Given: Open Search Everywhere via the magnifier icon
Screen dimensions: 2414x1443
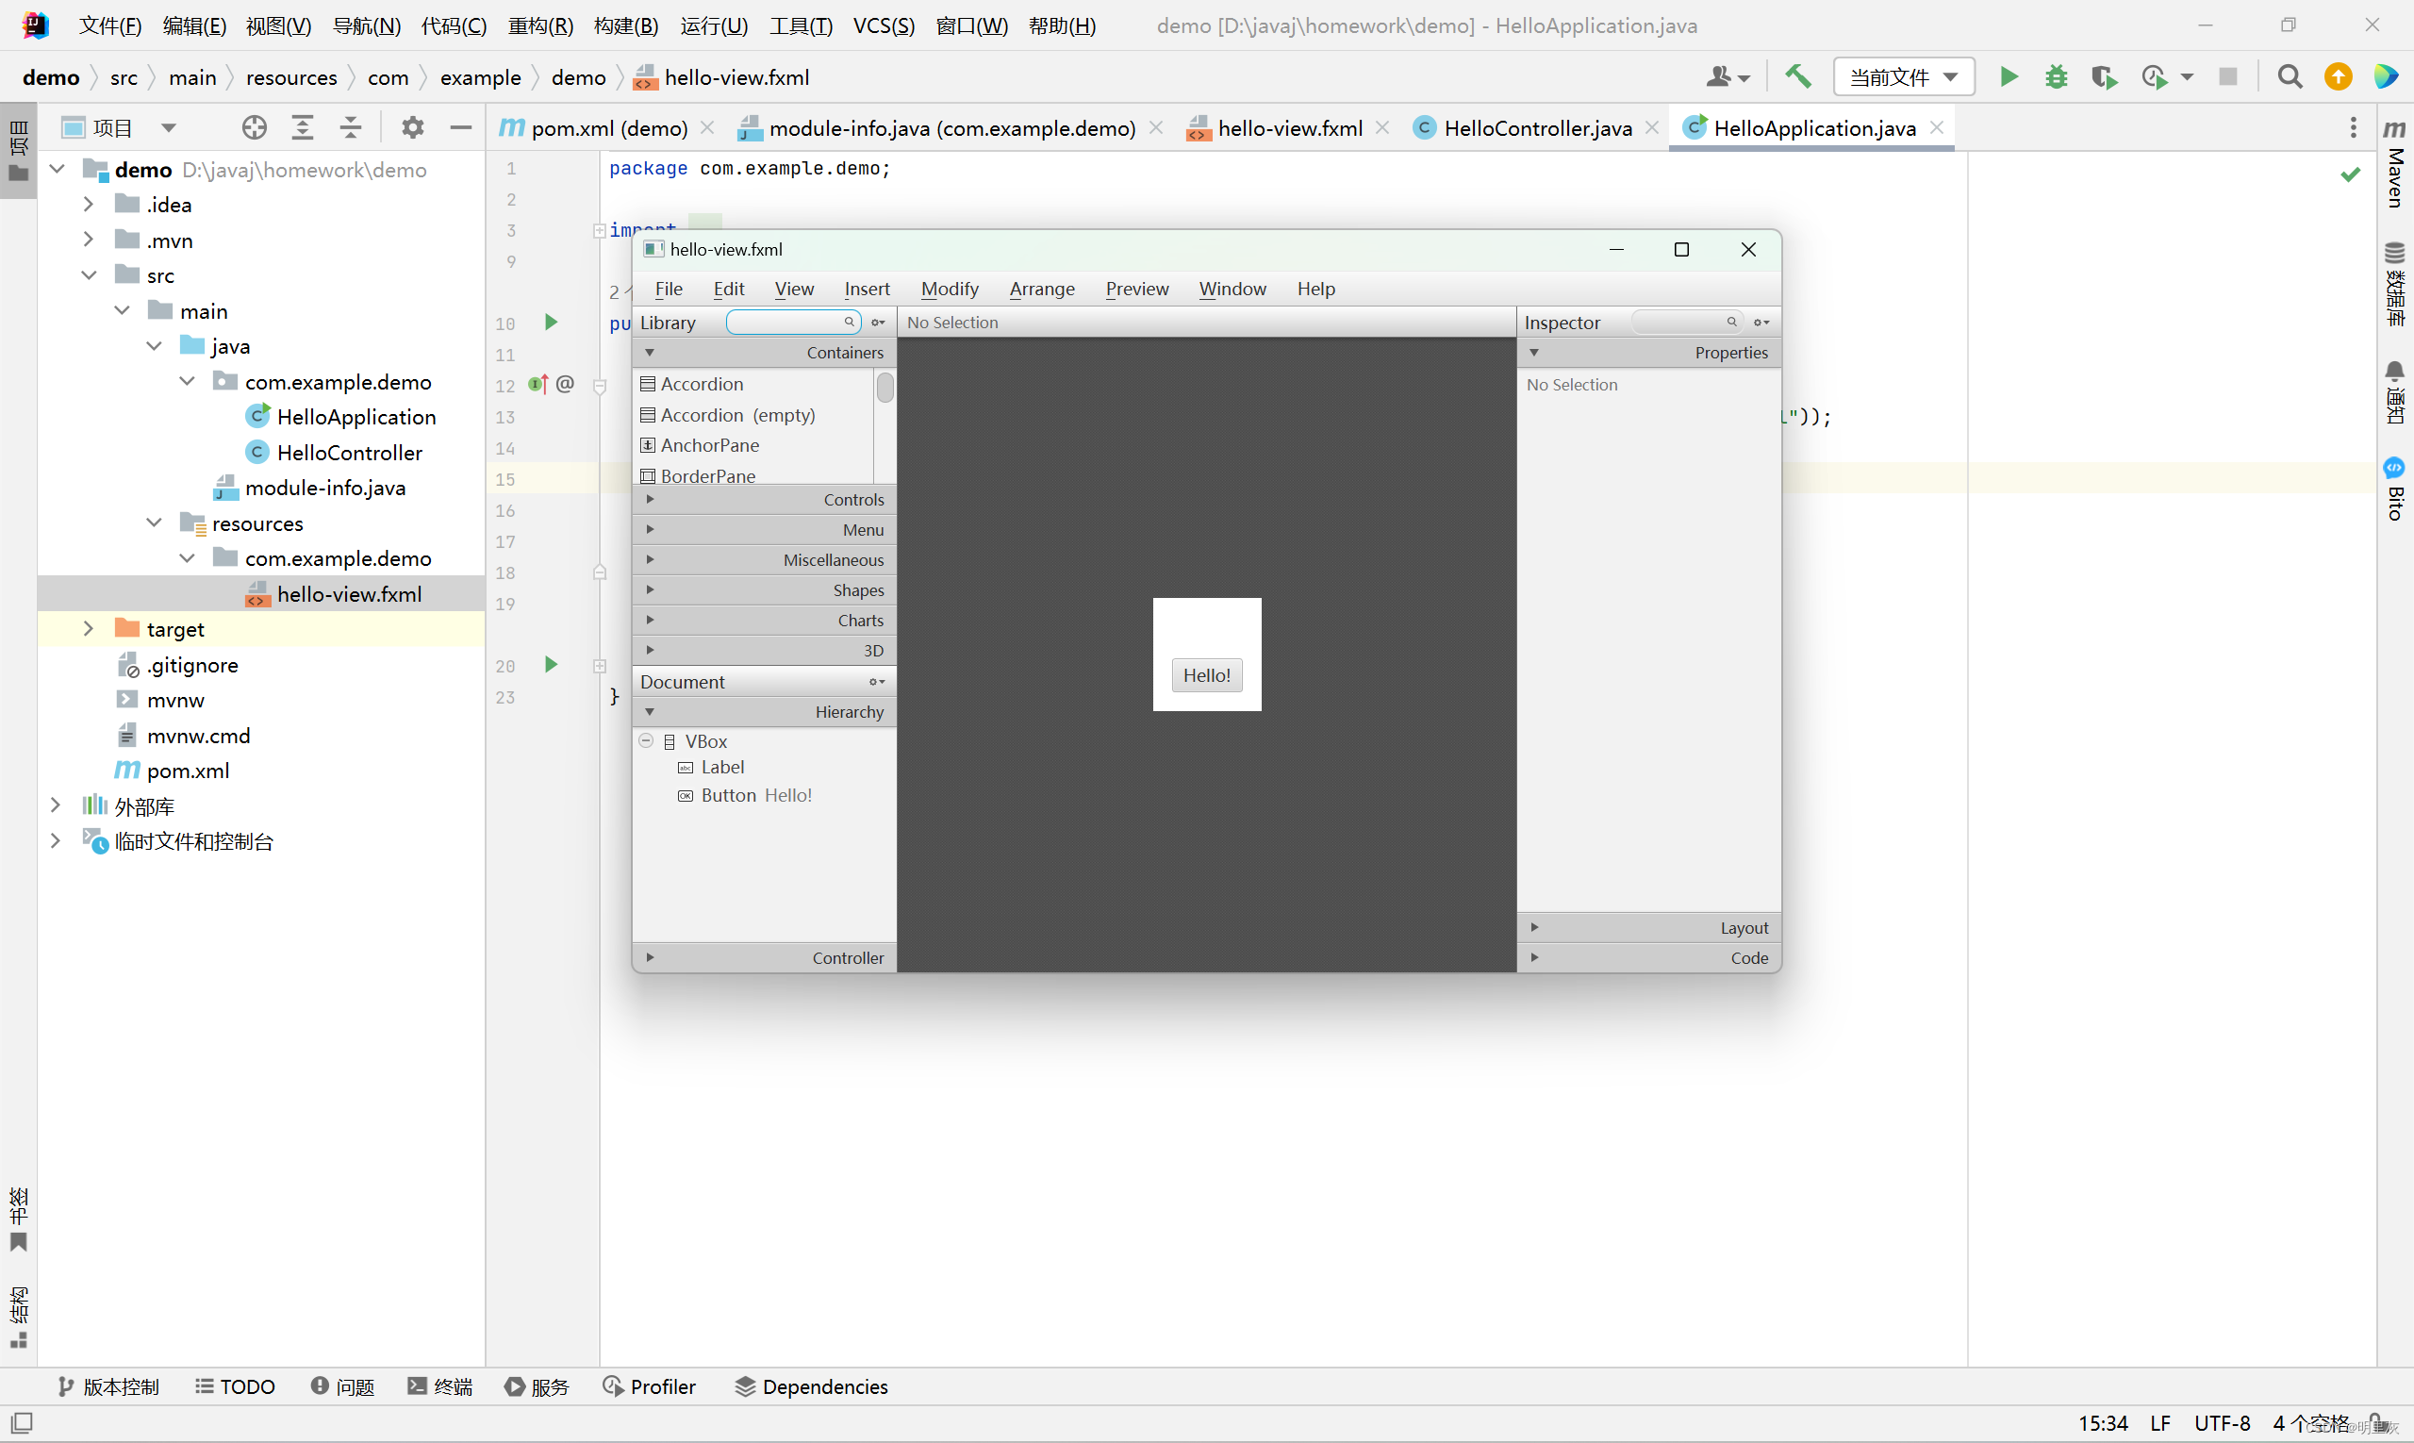Looking at the screenshot, I should (x=2290, y=75).
